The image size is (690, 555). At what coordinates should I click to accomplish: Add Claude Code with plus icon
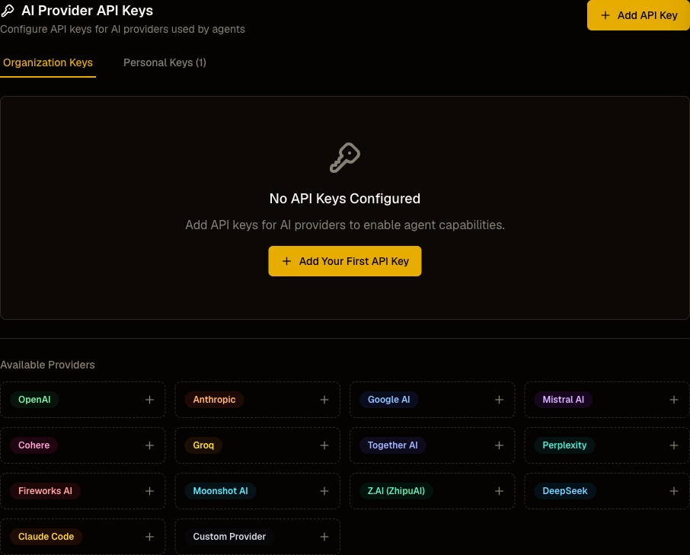point(149,537)
